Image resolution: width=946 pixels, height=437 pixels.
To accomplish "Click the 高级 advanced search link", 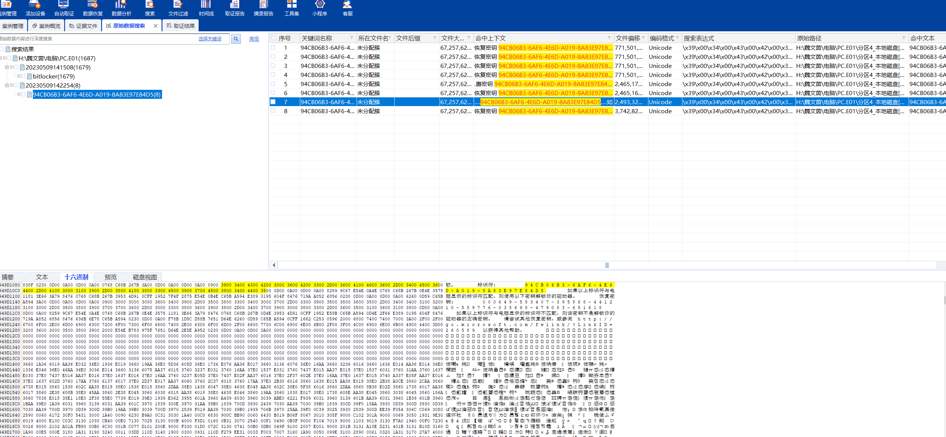I will click(254, 39).
